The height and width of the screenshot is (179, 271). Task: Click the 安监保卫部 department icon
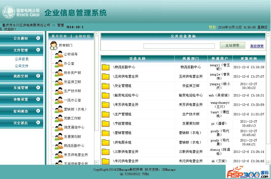59,82
